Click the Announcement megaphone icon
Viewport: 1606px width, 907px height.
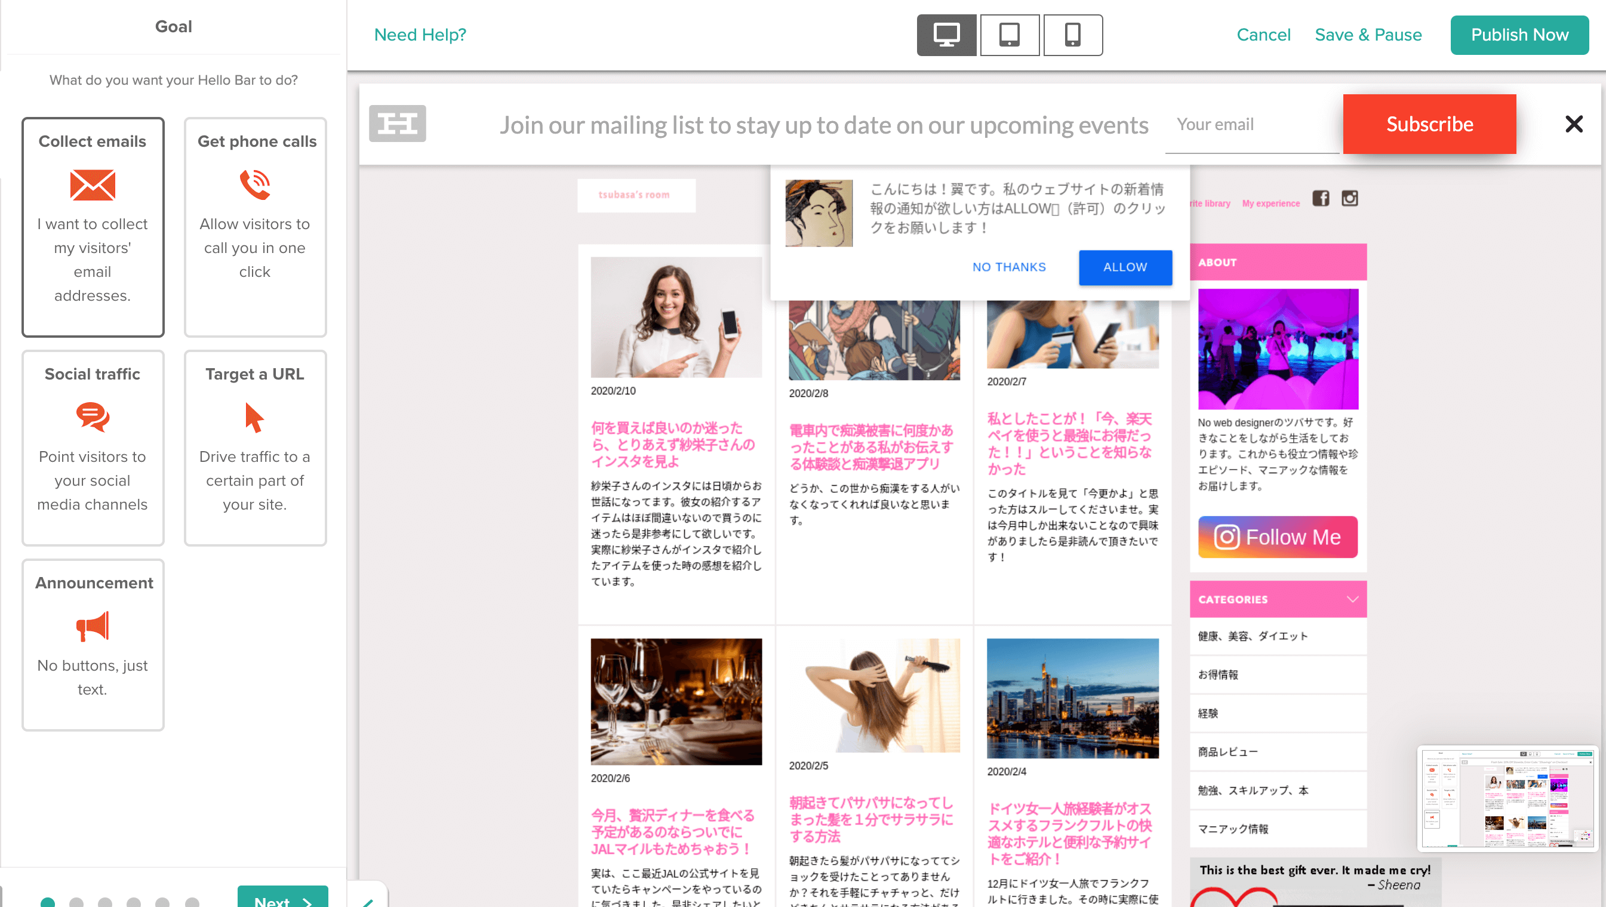point(93,626)
